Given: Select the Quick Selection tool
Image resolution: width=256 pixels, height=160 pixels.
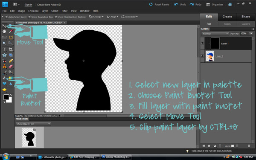Looking at the screenshot, I should [x=11, y=44].
